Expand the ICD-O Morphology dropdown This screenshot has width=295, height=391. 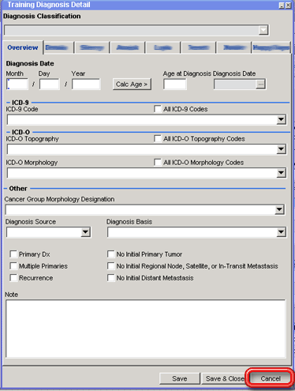[x=281, y=173]
